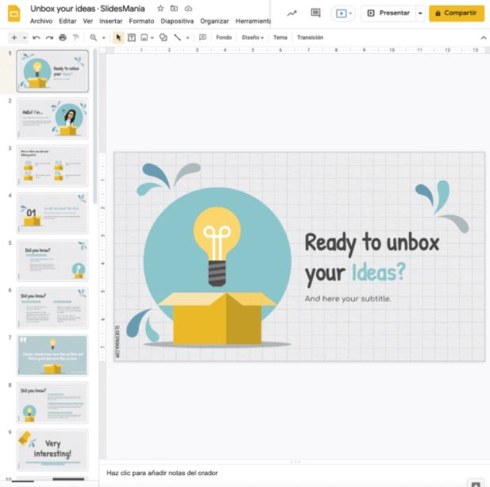
Task: Click the Transición button
Action: 310,37
